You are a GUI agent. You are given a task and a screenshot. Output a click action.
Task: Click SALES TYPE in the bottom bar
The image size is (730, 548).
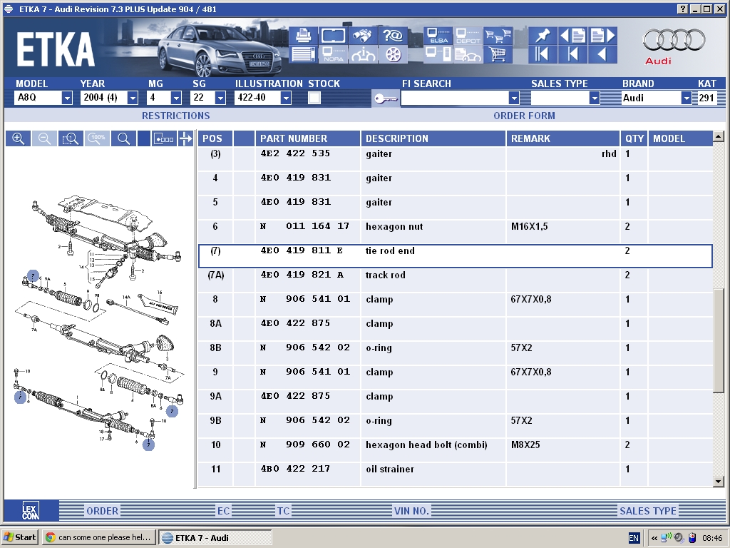[647, 511]
